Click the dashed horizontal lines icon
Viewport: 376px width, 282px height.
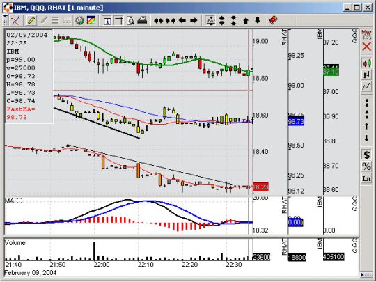click(67, 21)
